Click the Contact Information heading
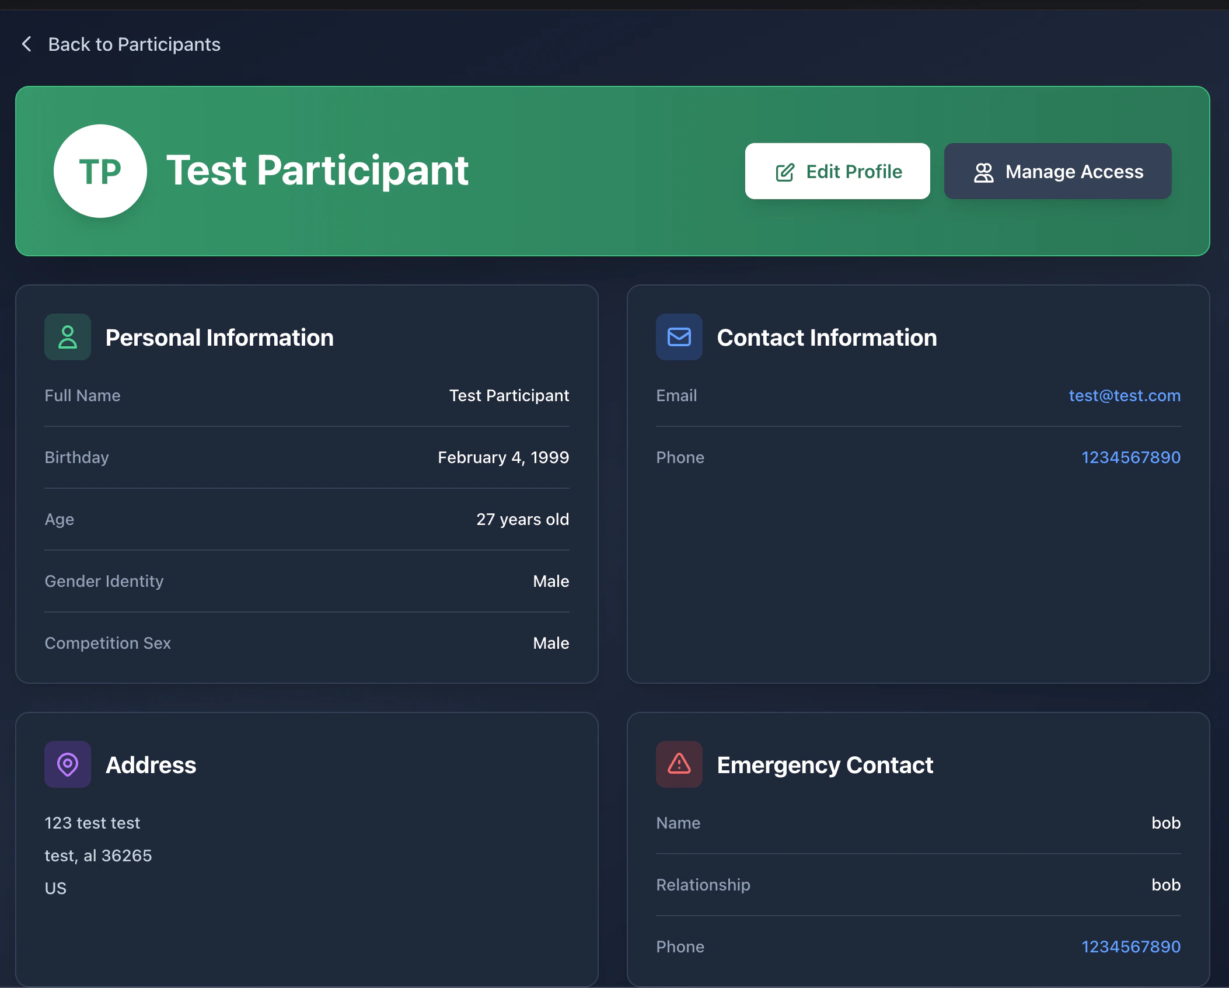This screenshot has width=1229, height=988. (827, 338)
